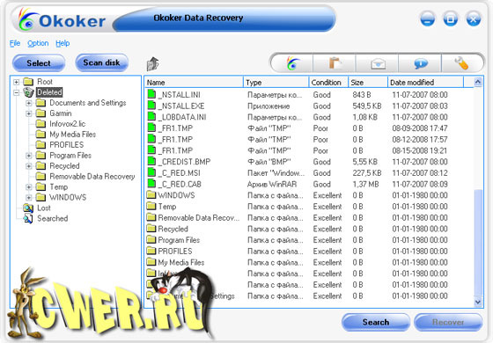Expand the Program Files tree folder
The height and width of the screenshot is (343, 493).
point(28,156)
